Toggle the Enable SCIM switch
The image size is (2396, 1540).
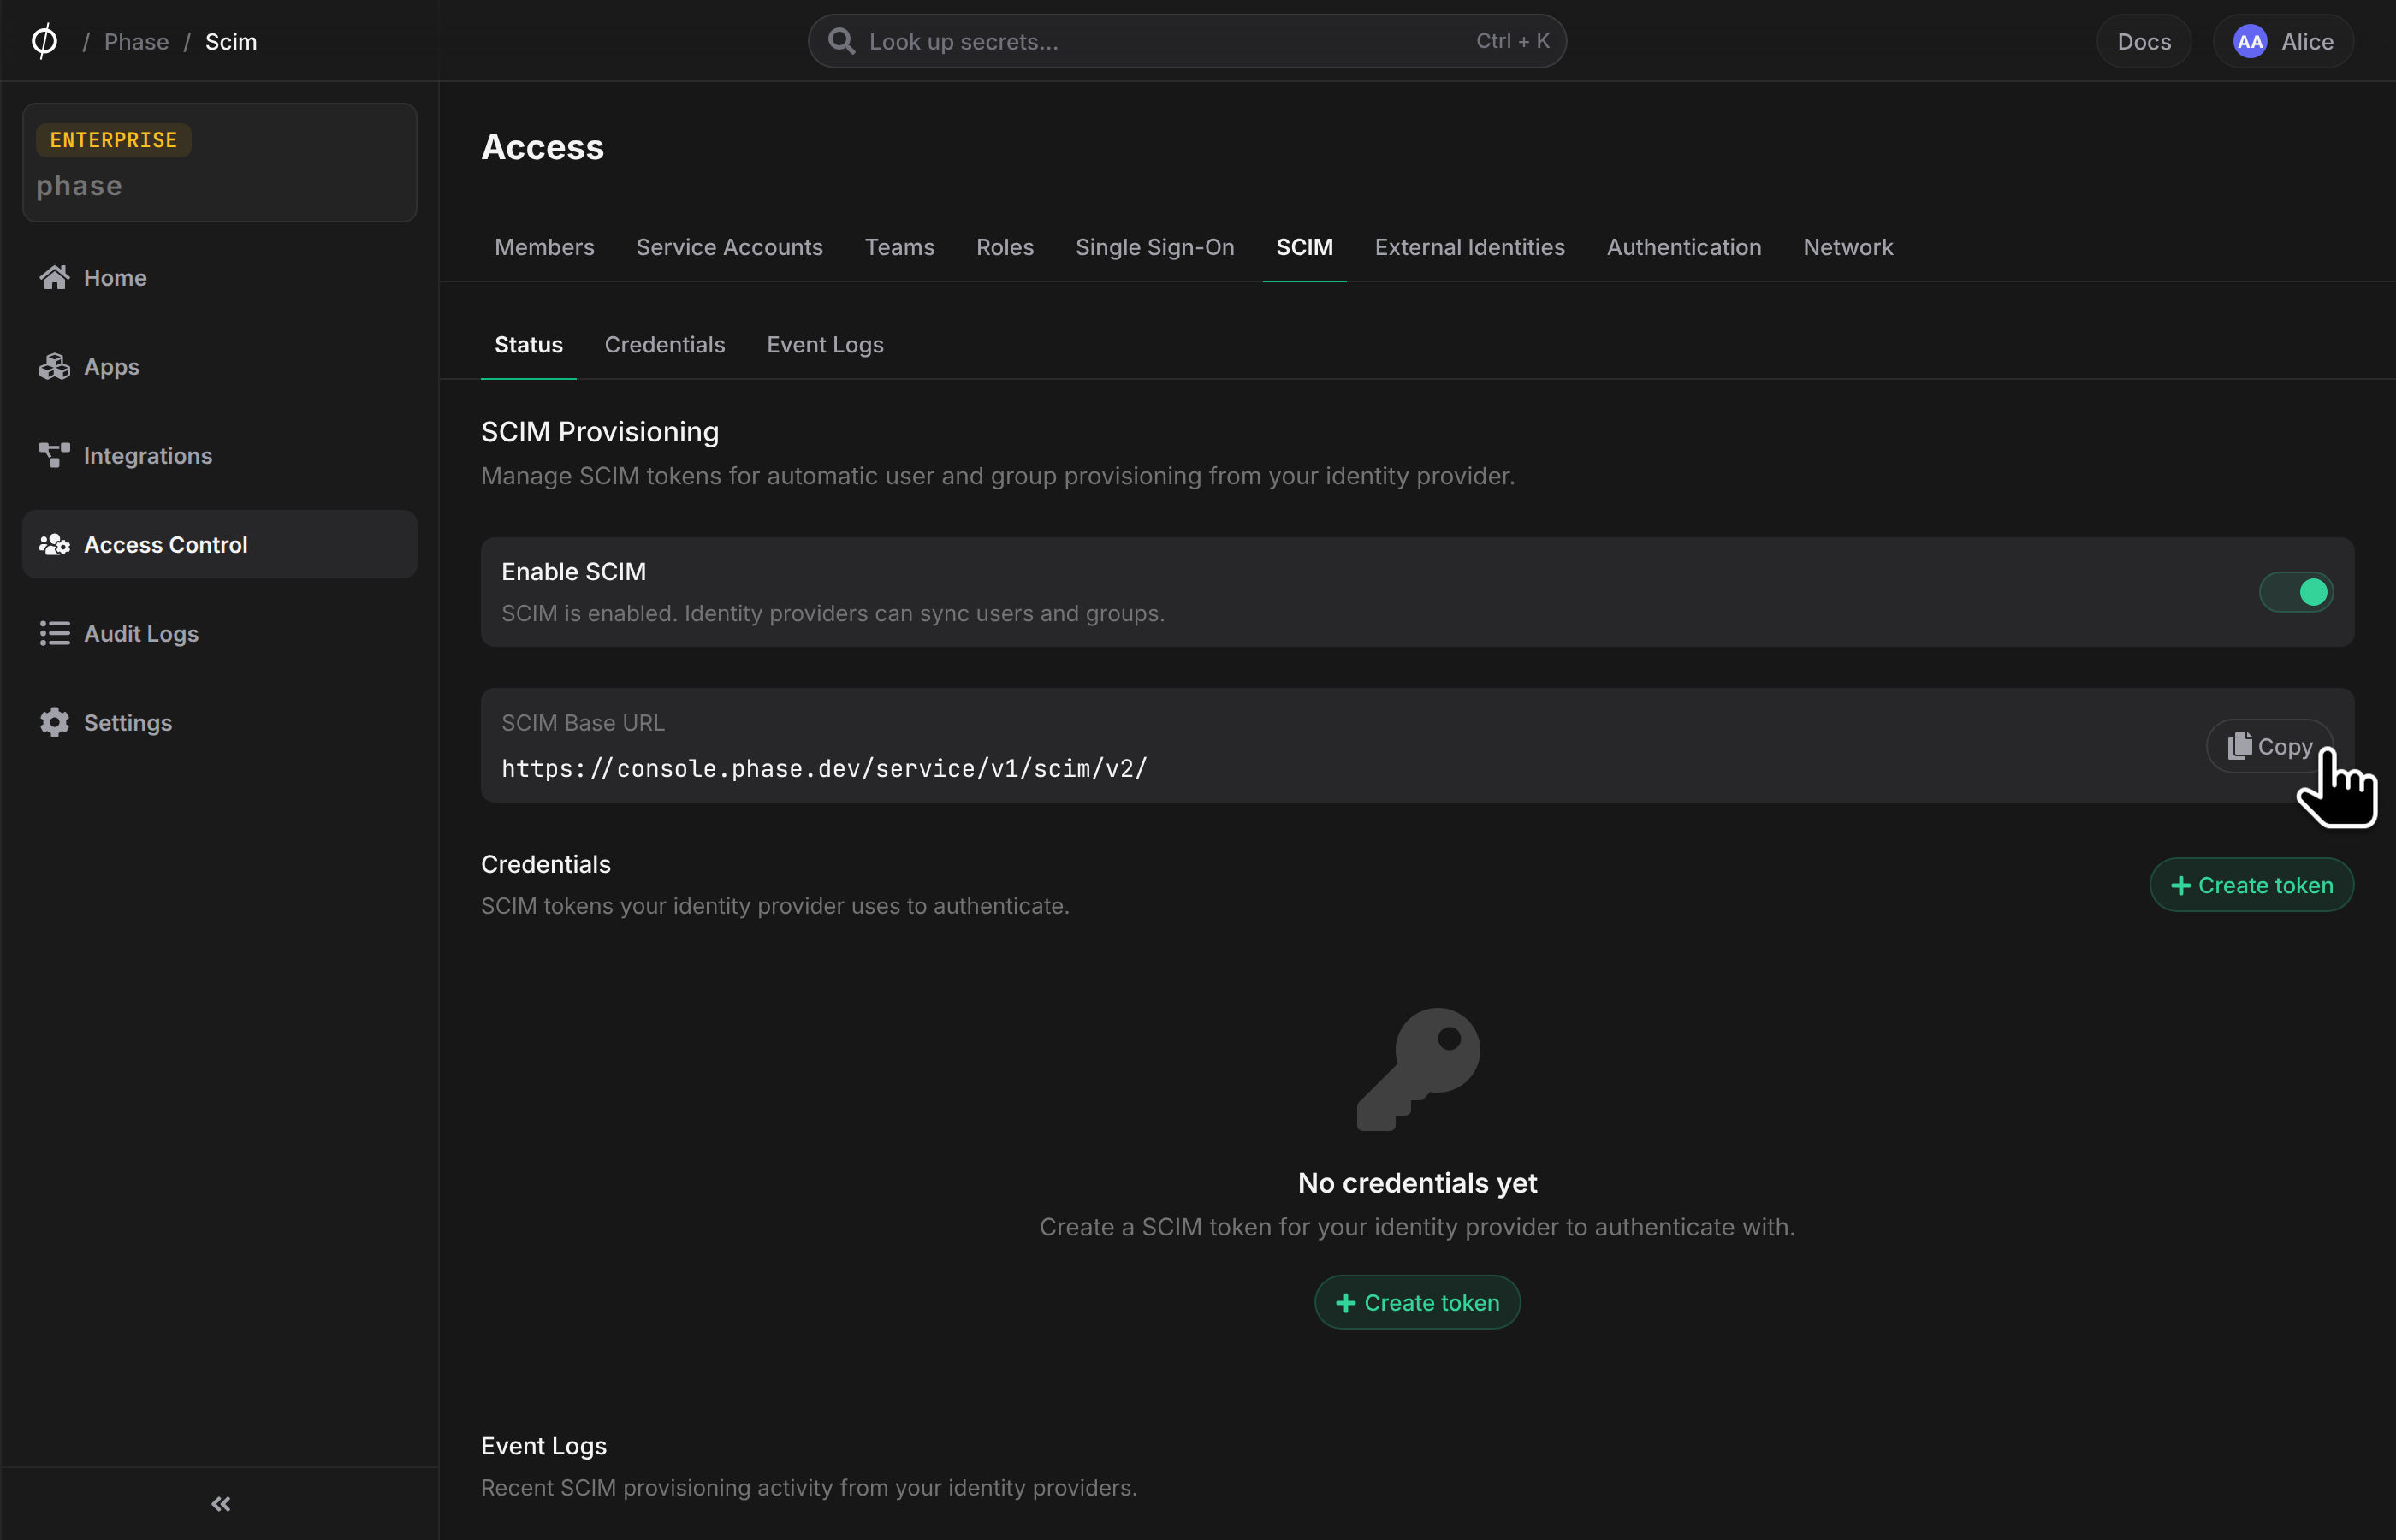pyautogui.click(x=2296, y=592)
